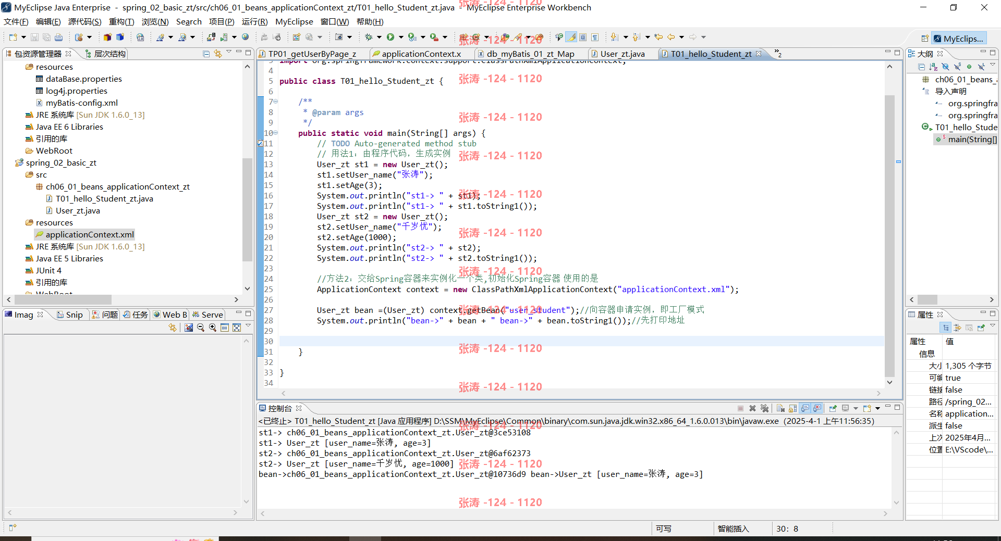The image size is (1001, 541).
Task: Remove Launch icon in console toolbar
Action: [x=752, y=408]
